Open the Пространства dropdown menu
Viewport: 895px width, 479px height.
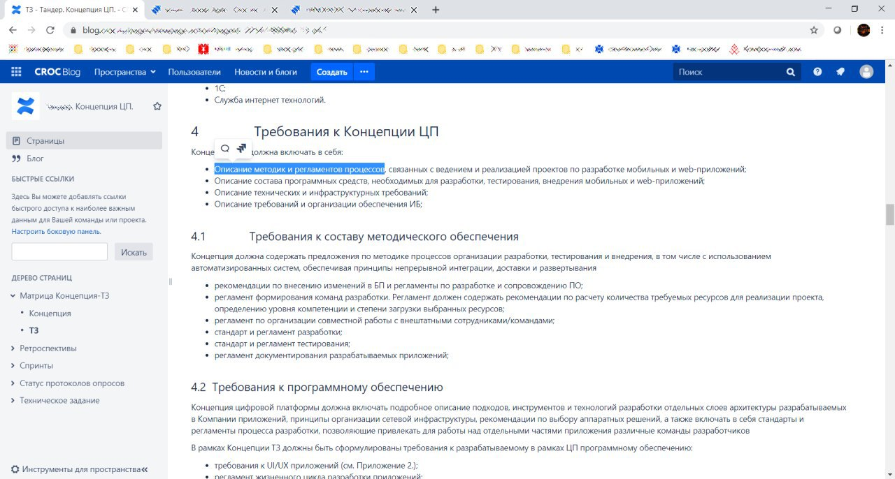tap(124, 71)
